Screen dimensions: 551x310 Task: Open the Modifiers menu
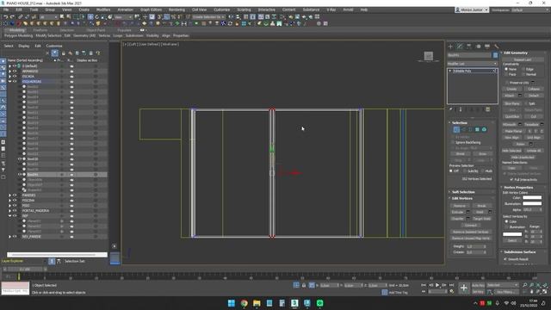point(103,9)
